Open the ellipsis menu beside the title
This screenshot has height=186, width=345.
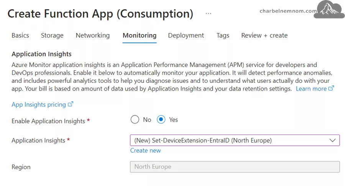click(x=208, y=14)
